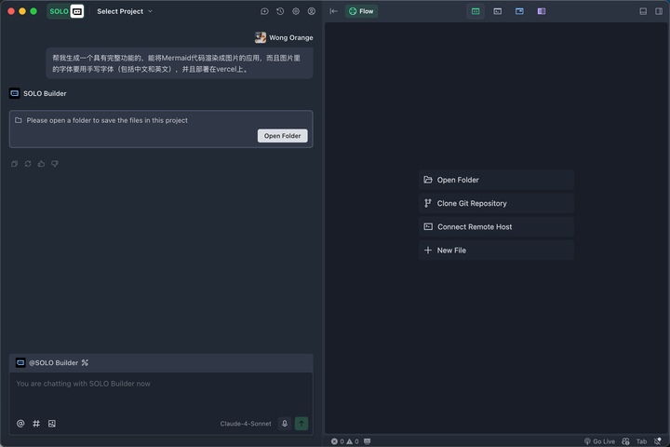Click the user account profile icon
670x447 pixels.
312,11
